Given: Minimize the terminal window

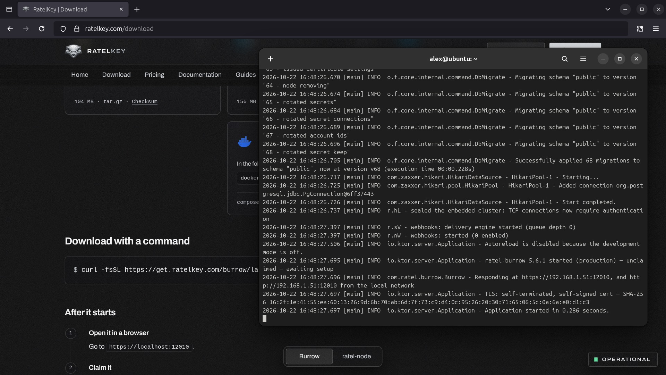Looking at the screenshot, I should [x=603, y=59].
